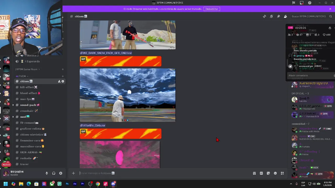Open the Threads icon in channel header

click(264, 16)
